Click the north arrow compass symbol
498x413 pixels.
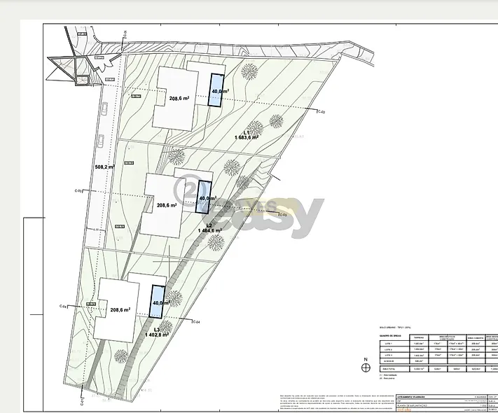[x=366, y=367]
